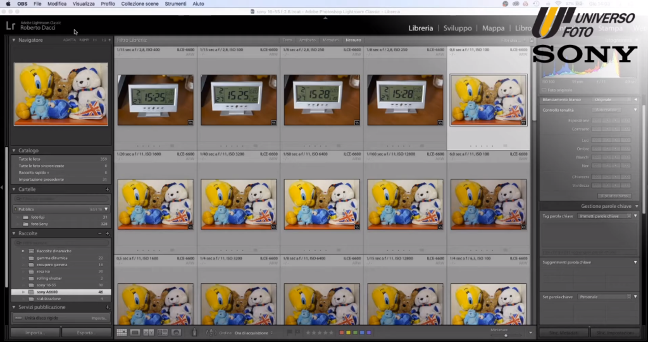Set Navigator zoom to ADATTA
The image size is (648, 342).
click(x=70, y=40)
